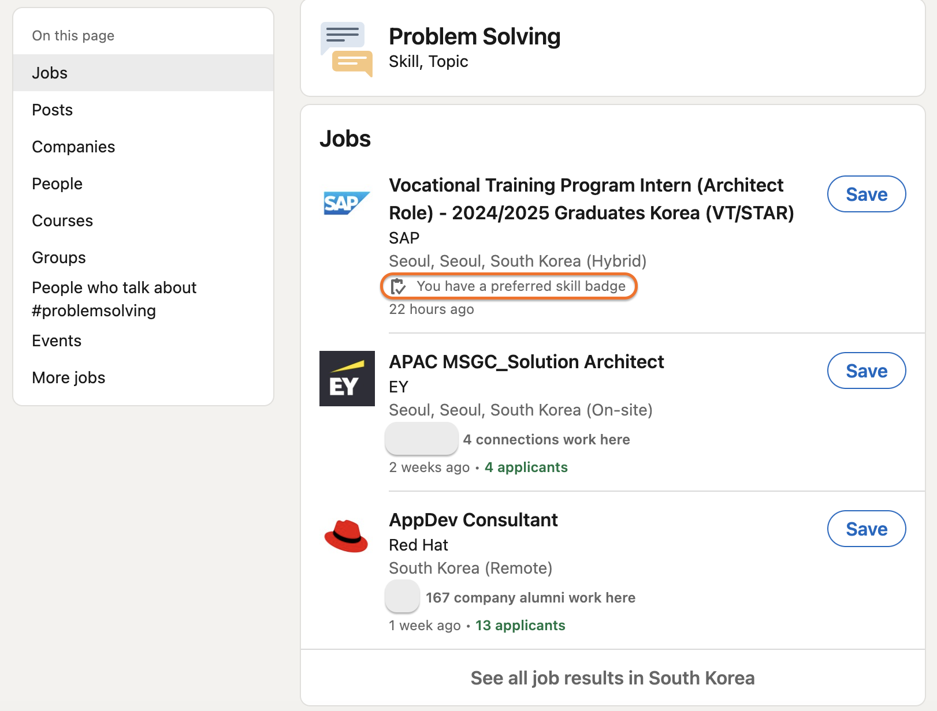937x711 pixels.
Task: Click the Red Hat company name text
Action: (x=419, y=545)
